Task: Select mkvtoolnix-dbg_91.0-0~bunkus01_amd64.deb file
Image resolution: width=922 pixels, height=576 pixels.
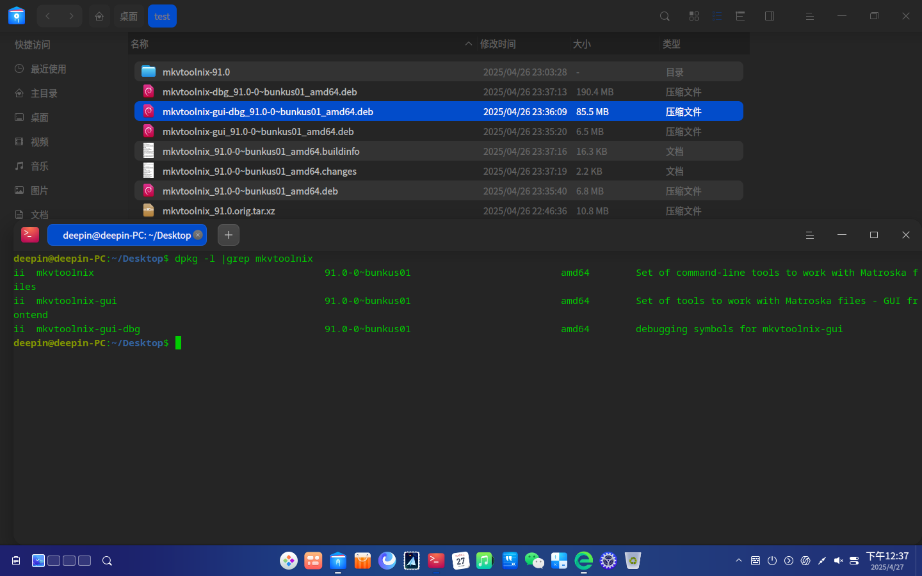Action: tap(439, 92)
